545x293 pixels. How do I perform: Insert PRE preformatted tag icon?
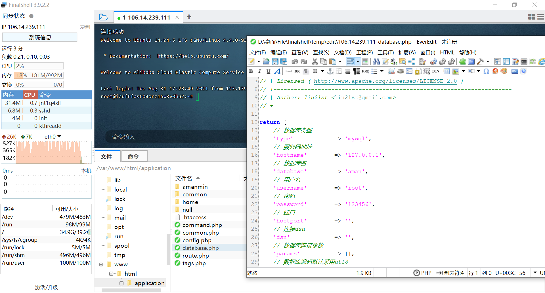click(x=365, y=71)
